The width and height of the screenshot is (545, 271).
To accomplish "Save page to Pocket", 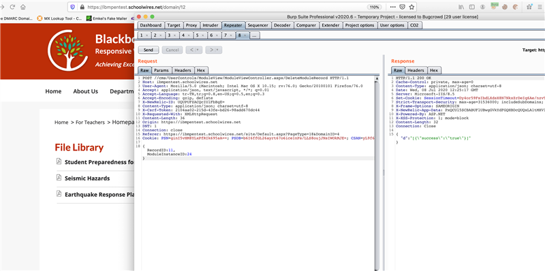I will (402, 7).
